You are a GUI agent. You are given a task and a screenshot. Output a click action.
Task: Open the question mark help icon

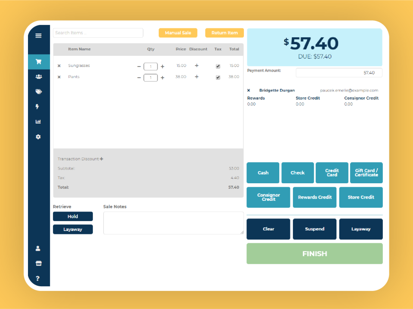click(38, 278)
